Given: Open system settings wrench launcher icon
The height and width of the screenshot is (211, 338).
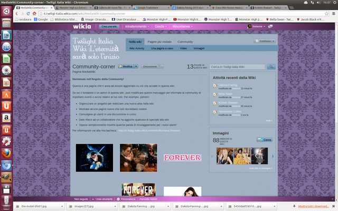Looking at the screenshot, I should [x=6, y=142].
